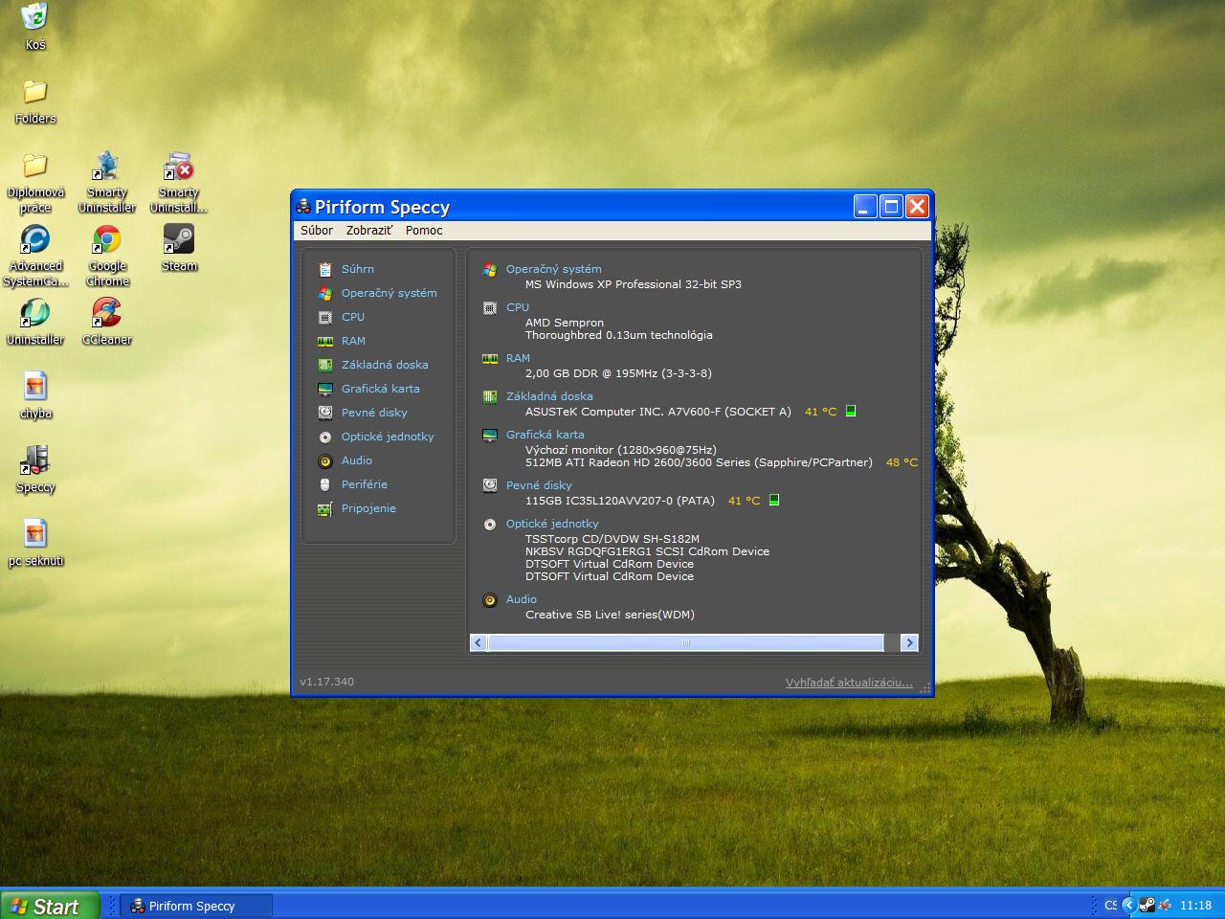Select the Smarty Uninstaller desktop icon

click(x=107, y=166)
